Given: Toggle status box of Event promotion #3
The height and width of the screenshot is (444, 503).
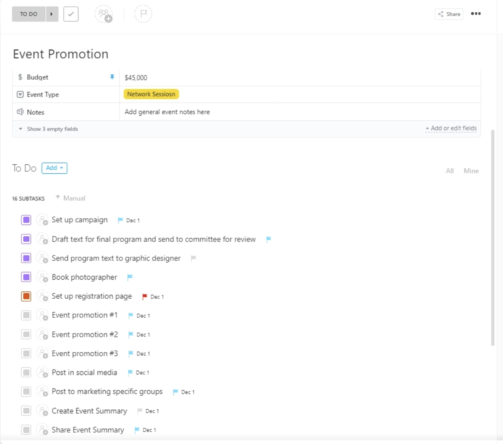Looking at the screenshot, I should pyautogui.click(x=26, y=353).
